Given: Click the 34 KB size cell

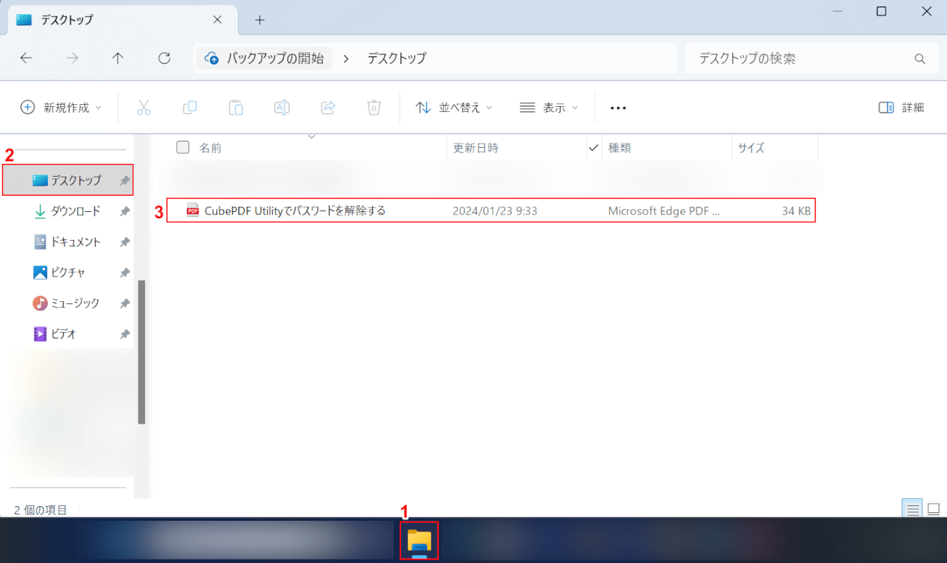Looking at the screenshot, I should pos(796,210).
